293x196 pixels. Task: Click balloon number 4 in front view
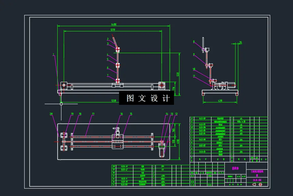pos(108,55)
